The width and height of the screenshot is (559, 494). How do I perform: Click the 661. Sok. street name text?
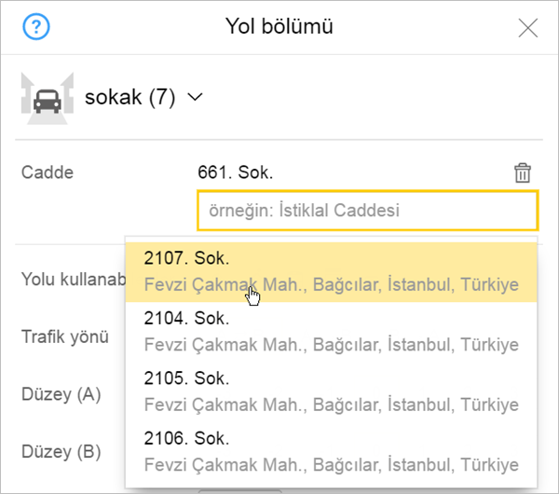click(236, 172)
